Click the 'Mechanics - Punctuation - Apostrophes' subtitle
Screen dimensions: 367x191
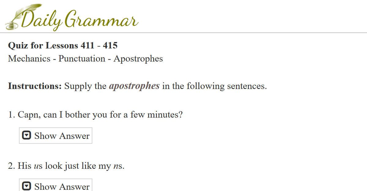(x=85, y=58)
